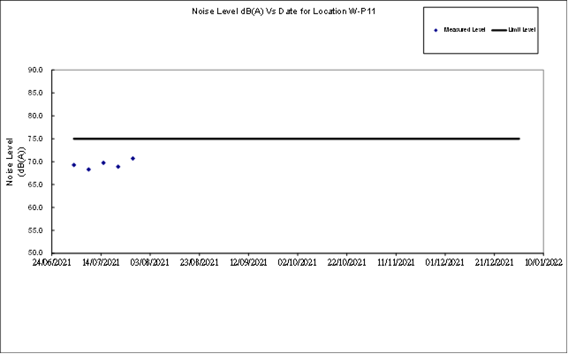Click the 10/01/2022 x-axis date label
568x354 pixels.
pos(541,262)
